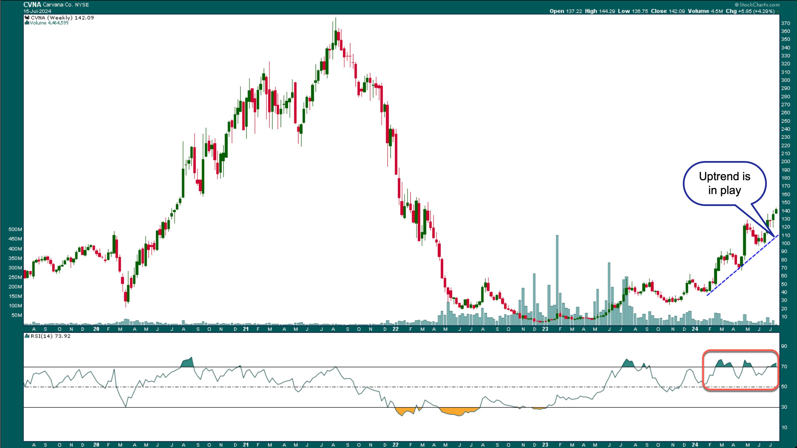
Task: Click the '22' year marker on price axis
Action: pos(395,329)
